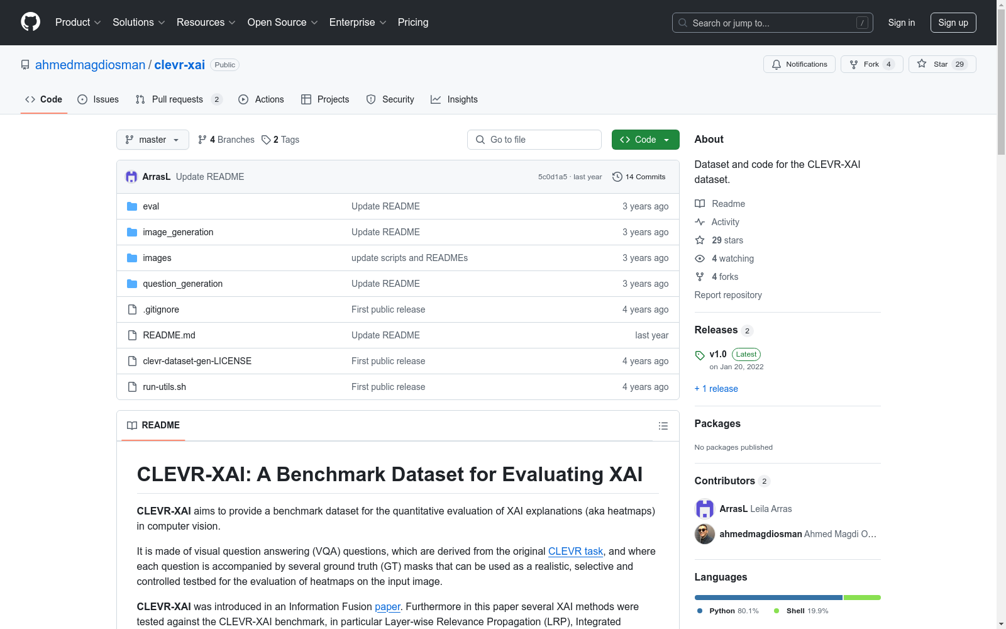Click the star icon to star repo

[x=922, y=64]
